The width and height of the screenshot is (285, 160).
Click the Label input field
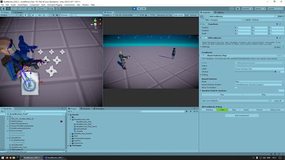[259, 69]
